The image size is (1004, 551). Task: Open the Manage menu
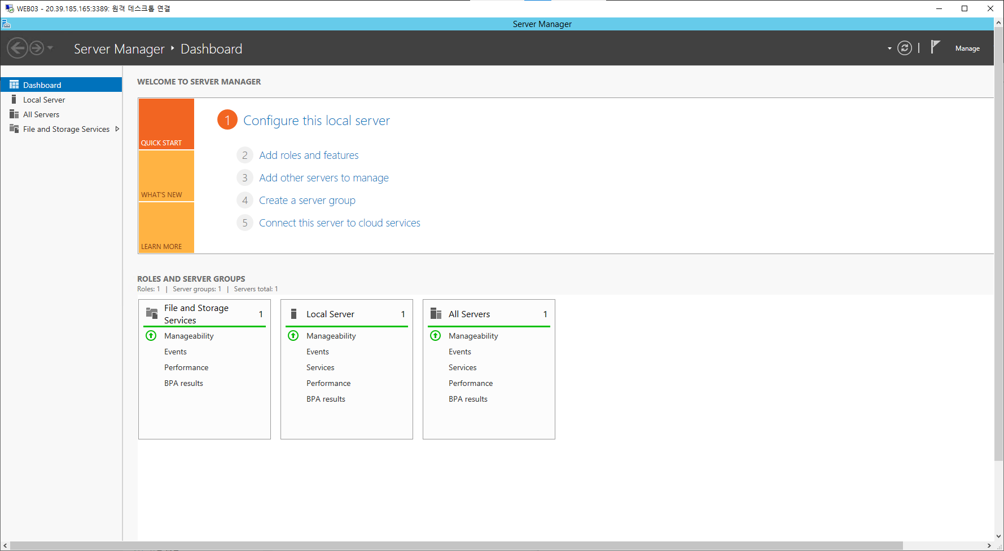(967, 48)
